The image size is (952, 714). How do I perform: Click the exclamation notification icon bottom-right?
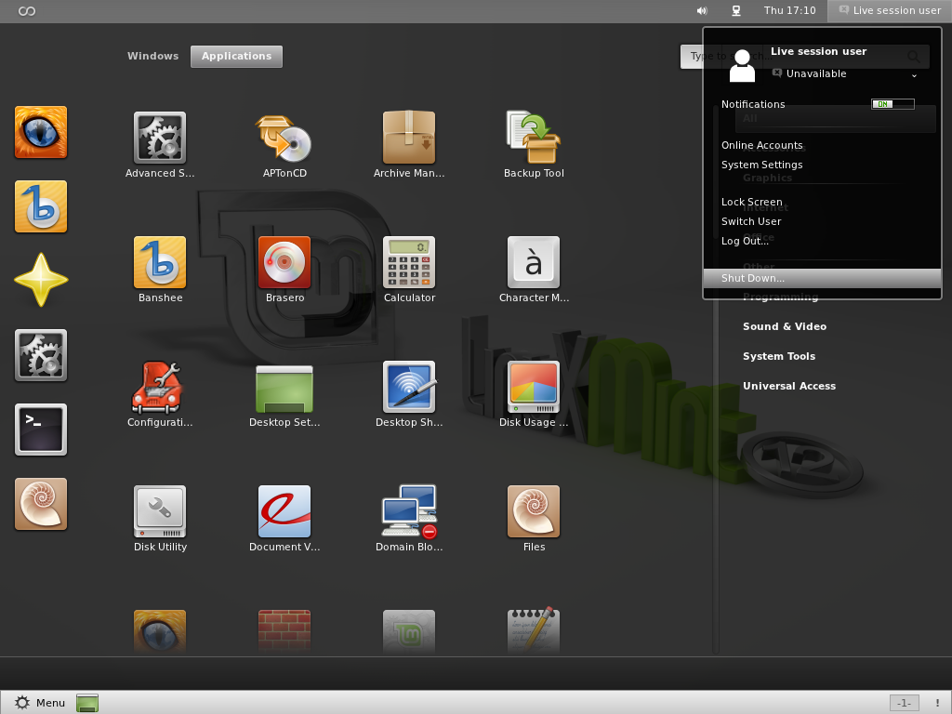pos(937,703)
